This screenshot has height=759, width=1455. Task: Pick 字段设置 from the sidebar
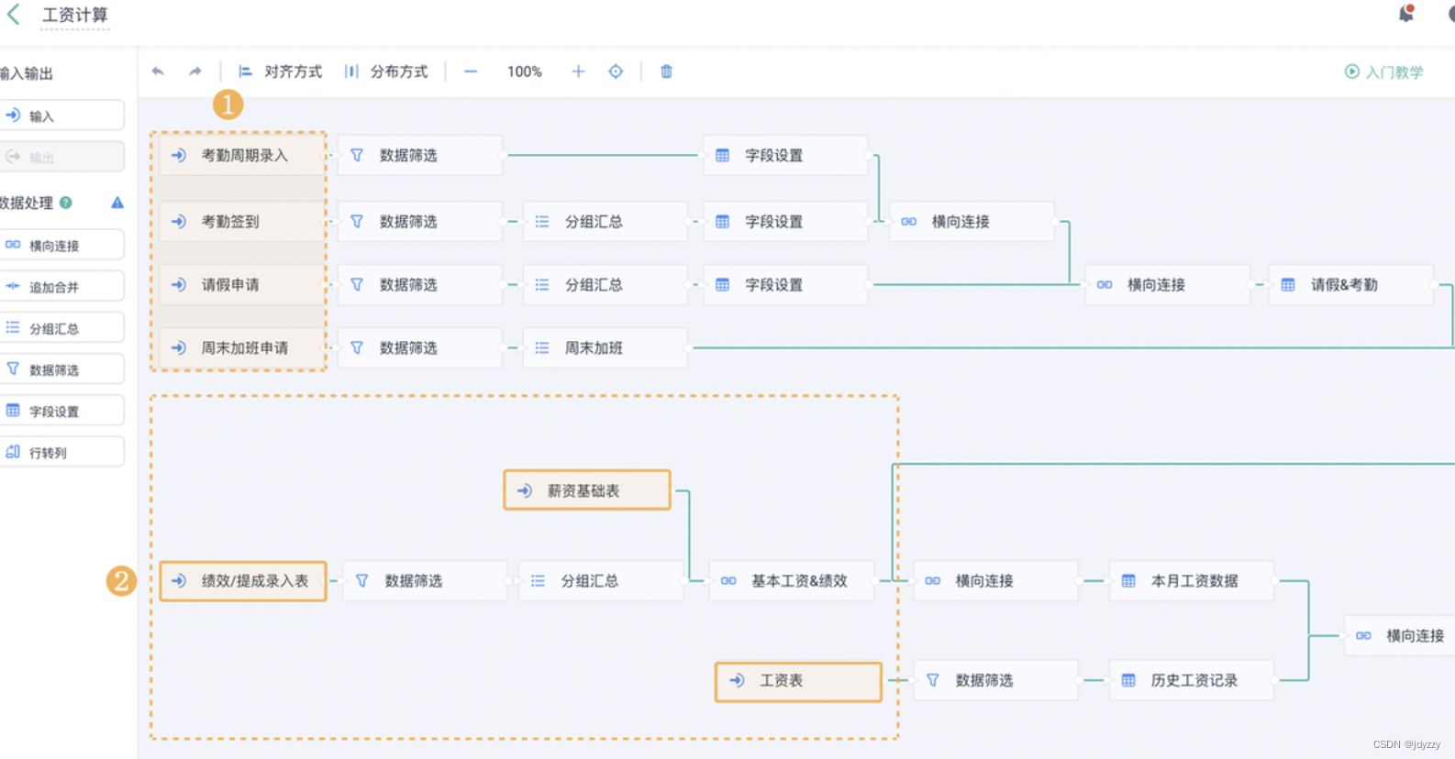61,411
